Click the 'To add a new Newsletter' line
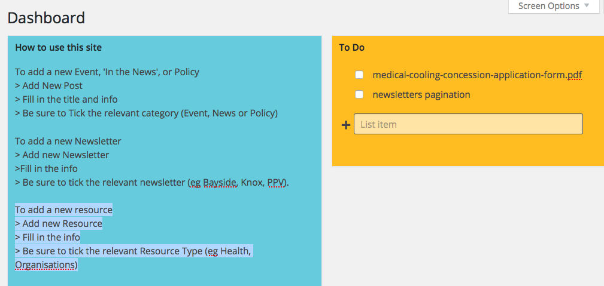604x286 pixels. pos(68,142)
